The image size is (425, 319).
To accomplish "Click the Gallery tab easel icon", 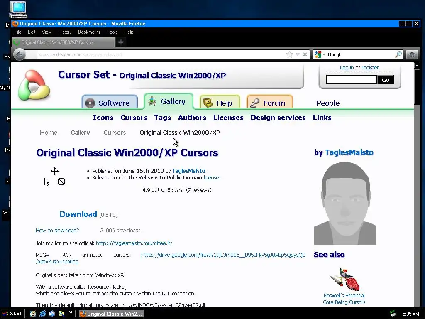I will coord(152,101).
